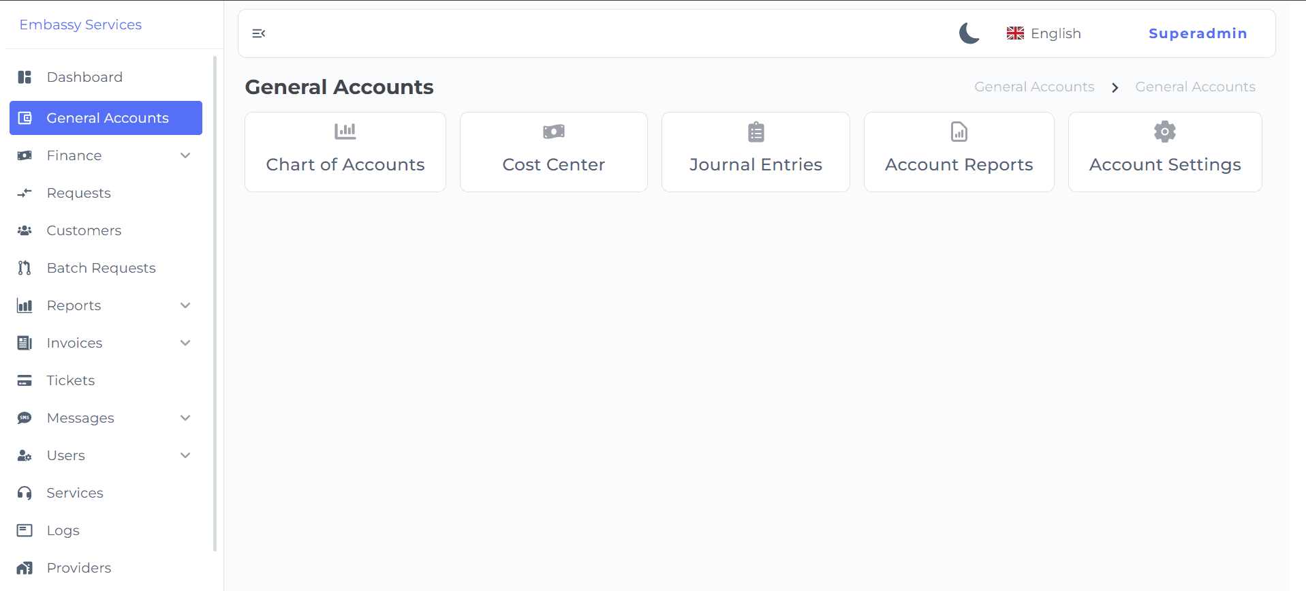Screen dimensions: 1306x591
Task: Click the General Accounts breadcrumb
Action: coord(1033,87)
